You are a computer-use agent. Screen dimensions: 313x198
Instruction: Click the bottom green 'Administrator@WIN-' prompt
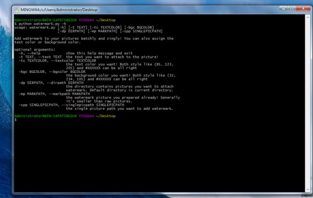pyautogui.click(x=46, y=116)
